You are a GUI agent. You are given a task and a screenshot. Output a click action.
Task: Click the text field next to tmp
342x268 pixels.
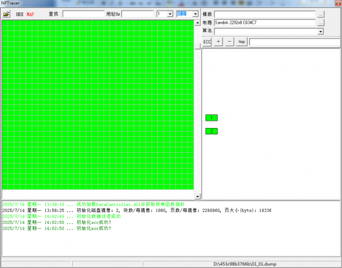pos(295,42)
